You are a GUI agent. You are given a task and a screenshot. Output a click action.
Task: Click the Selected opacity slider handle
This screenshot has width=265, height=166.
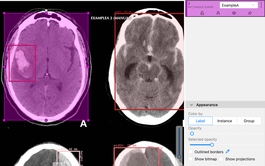[x=212, y=145]
